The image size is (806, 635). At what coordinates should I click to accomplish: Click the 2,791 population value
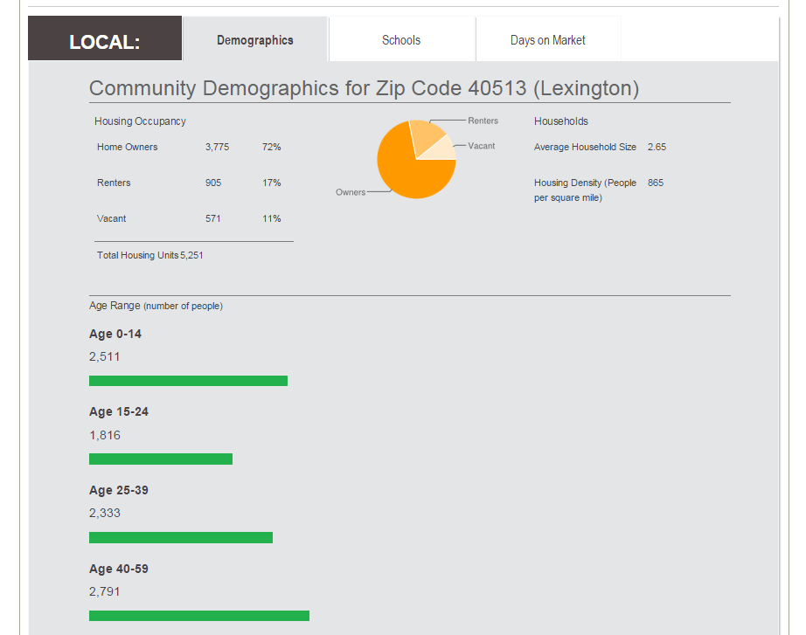coord(105,591)
